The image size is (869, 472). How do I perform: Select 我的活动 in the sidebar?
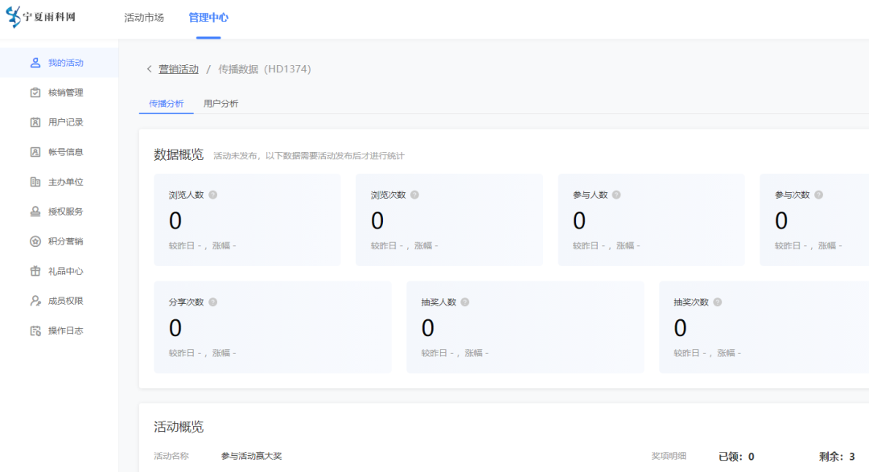tap(59, 63)
